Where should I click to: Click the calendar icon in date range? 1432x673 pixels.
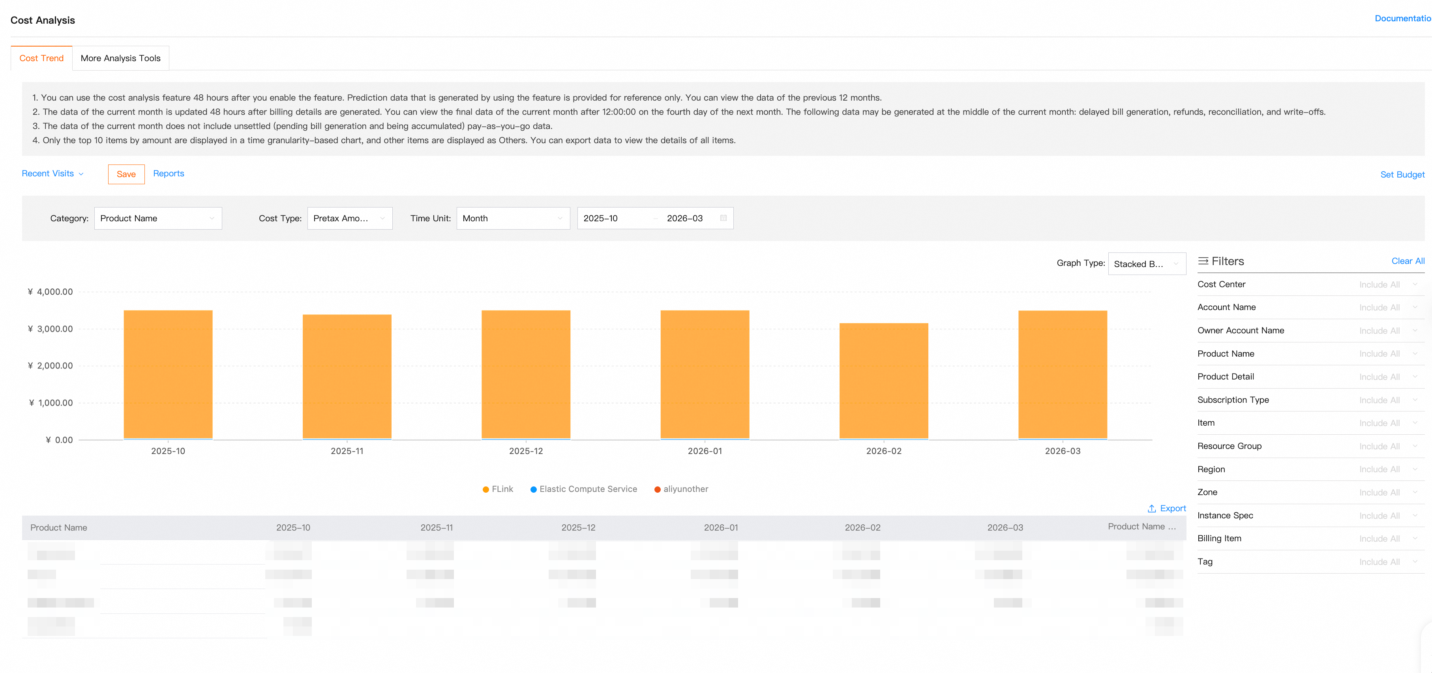click(723, 218)
